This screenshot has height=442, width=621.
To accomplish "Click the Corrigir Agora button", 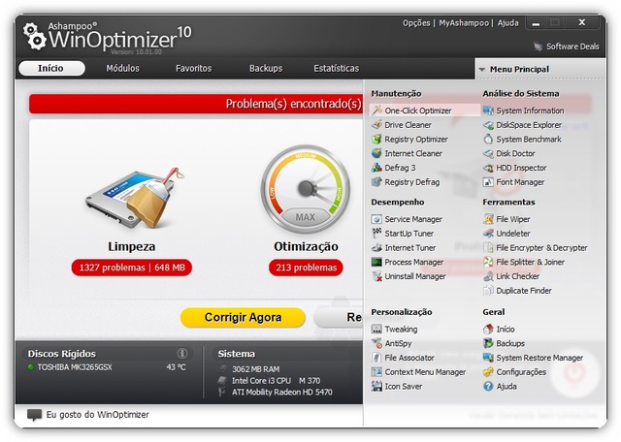I will [x=243, y=317].
